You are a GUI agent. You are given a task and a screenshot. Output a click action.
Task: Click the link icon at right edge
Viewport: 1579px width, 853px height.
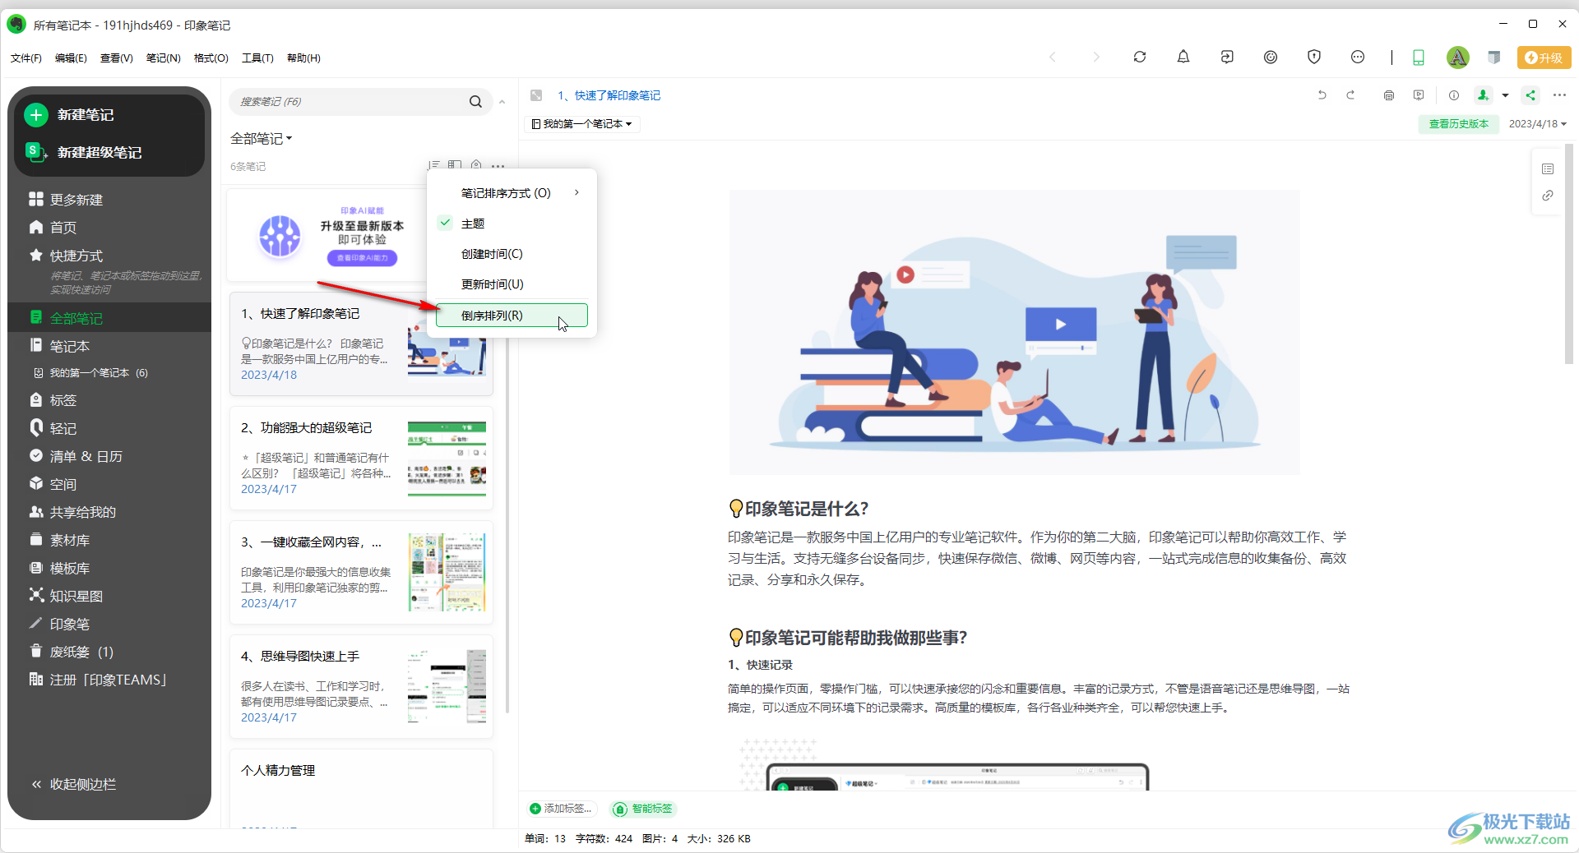pos(1548,196)
